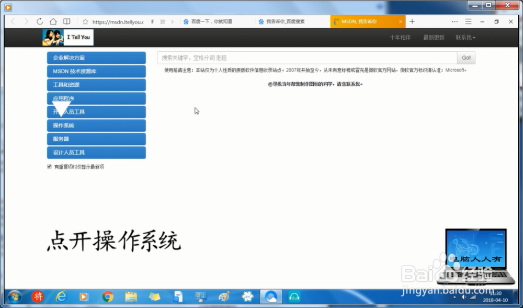Show QR code icon in address bar

[163, 21]
